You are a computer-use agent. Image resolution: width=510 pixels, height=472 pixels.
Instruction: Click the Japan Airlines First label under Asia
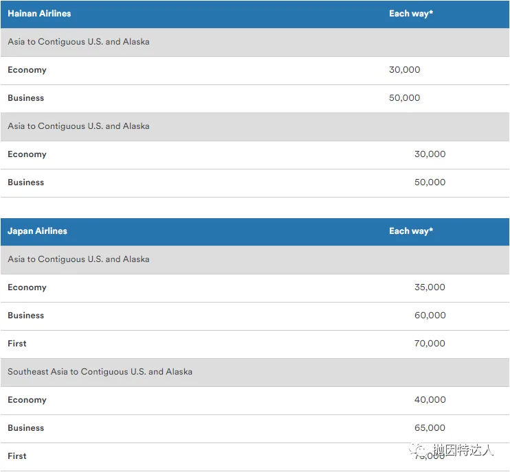[x=17, y=344]
